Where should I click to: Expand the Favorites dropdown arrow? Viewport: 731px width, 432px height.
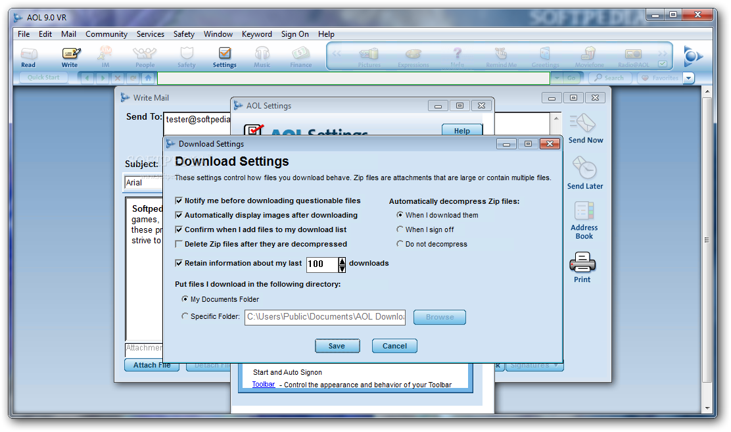coord(688,78)
